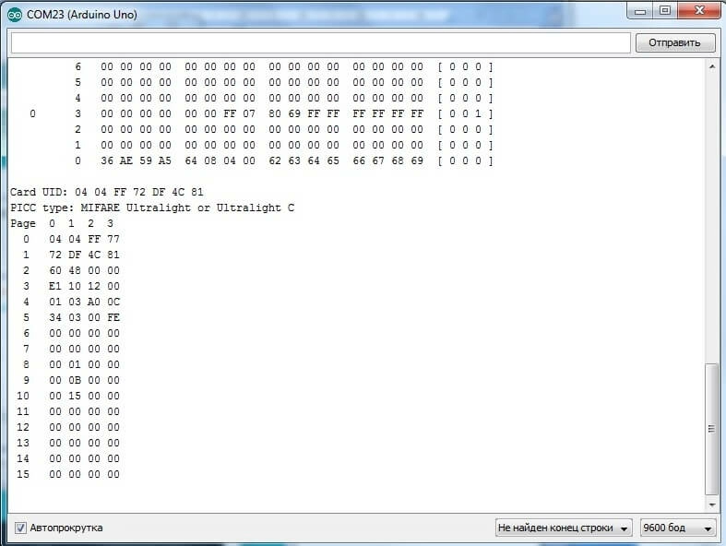The width and height of the screenshot is (726, 546).
Task: Click page 5 row 34 03 00 FE
Action: point(83,317)
